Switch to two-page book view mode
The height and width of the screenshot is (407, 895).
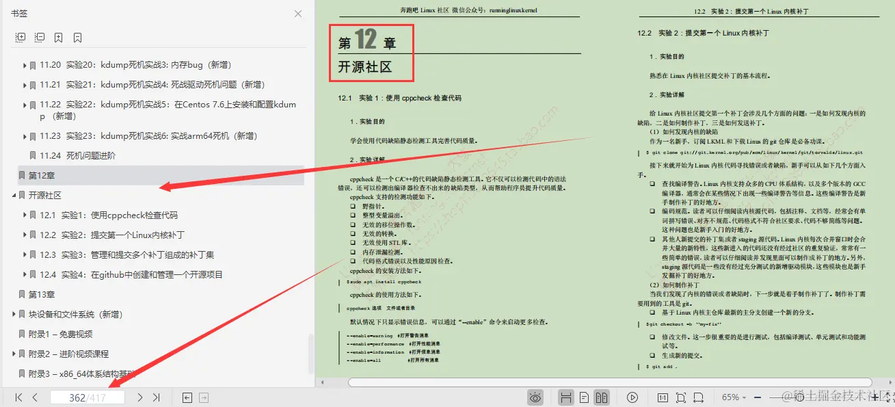602,397
